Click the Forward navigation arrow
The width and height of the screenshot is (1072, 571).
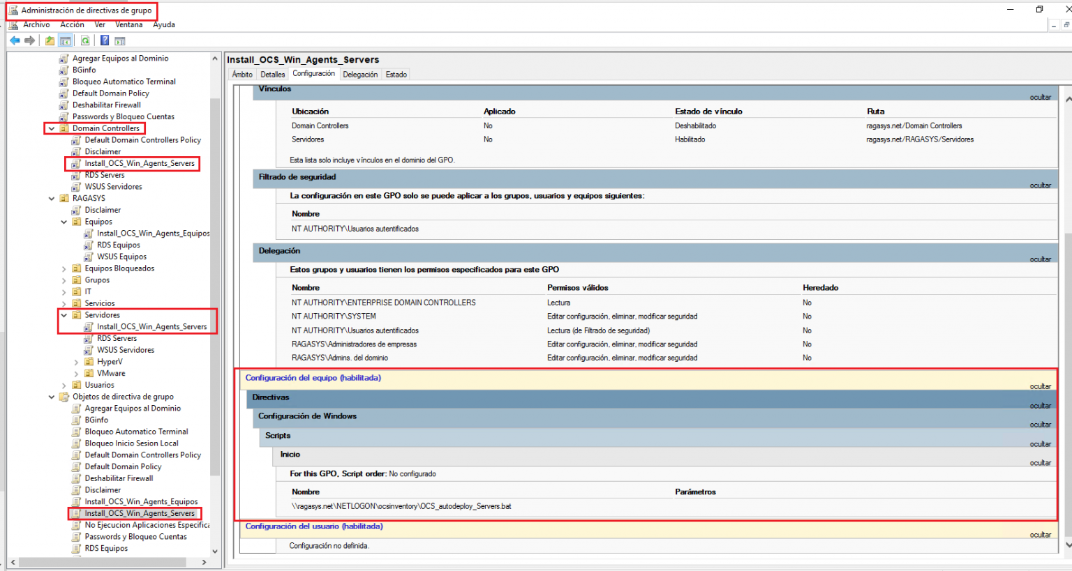point(29,40)
